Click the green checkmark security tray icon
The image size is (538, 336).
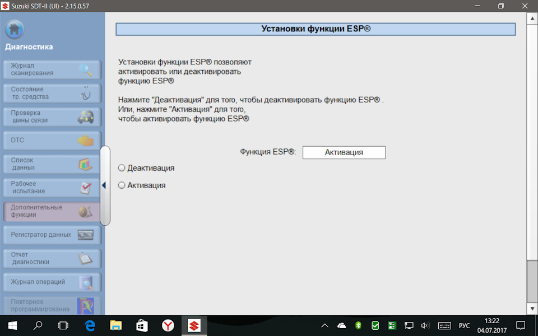[x=375, y=325]
